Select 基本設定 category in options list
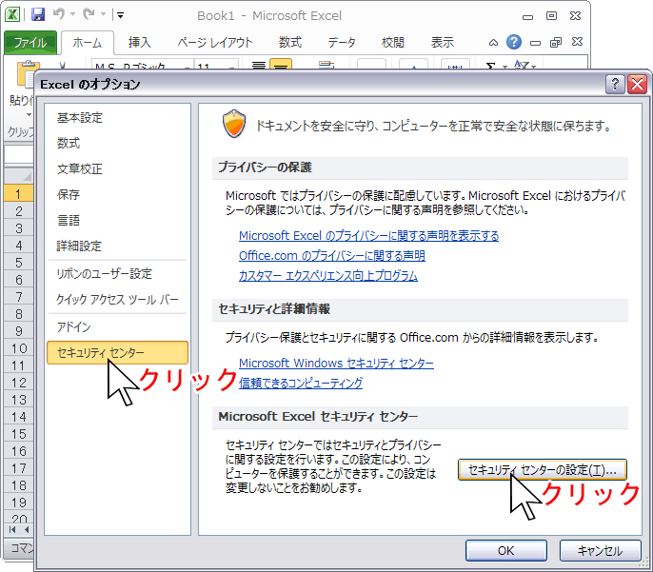 [x=117, y=118]
